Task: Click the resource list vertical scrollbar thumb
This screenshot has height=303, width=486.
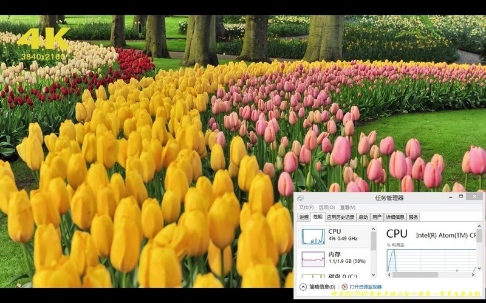Action: (374, 241)
